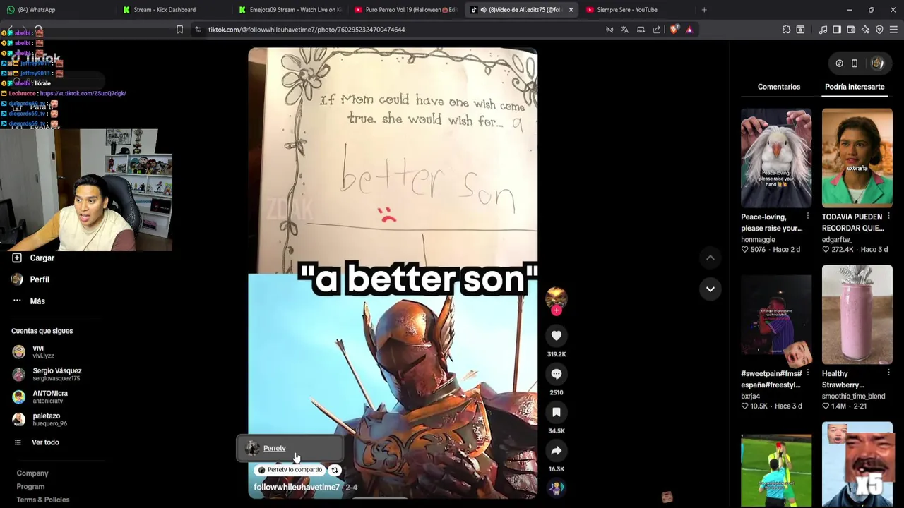Open followwhileuhavetime7 username on video
Screen dimensions: 904x508
click(297, 488)
